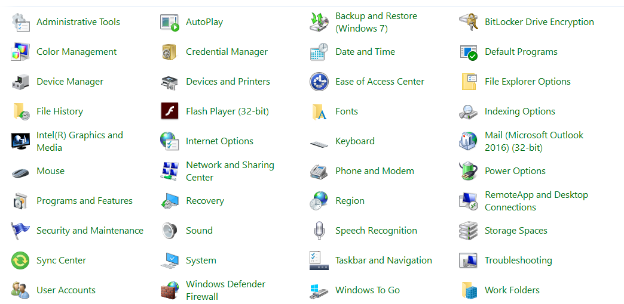
Task: Click the Taskbar and Navigation link
Action: pyautogui.click(x=384, y=260)
